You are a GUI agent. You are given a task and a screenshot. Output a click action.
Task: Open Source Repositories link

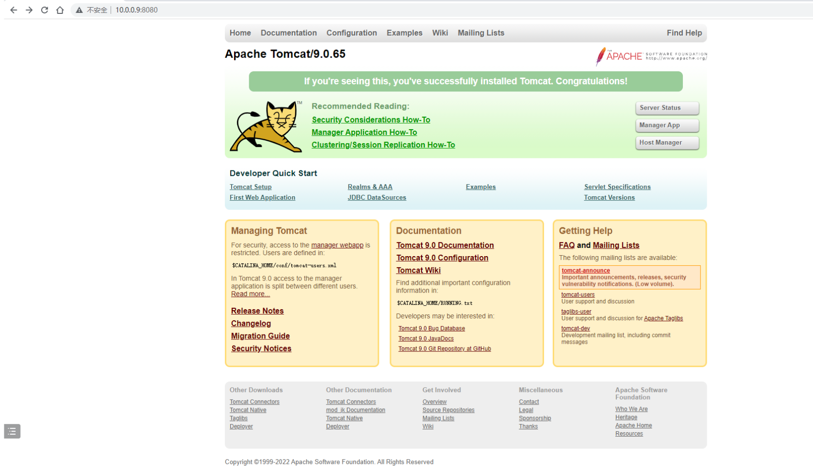pyautogui.click(x=448, y=410)
